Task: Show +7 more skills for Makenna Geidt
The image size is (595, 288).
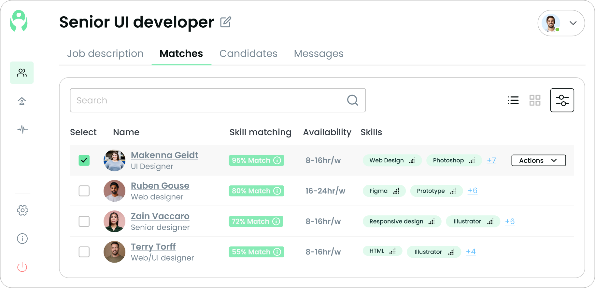Action: click(x=491, y=160)
